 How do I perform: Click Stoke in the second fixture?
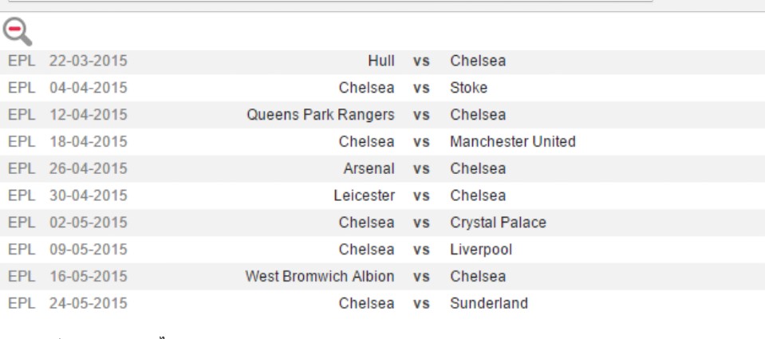(468, 88)
